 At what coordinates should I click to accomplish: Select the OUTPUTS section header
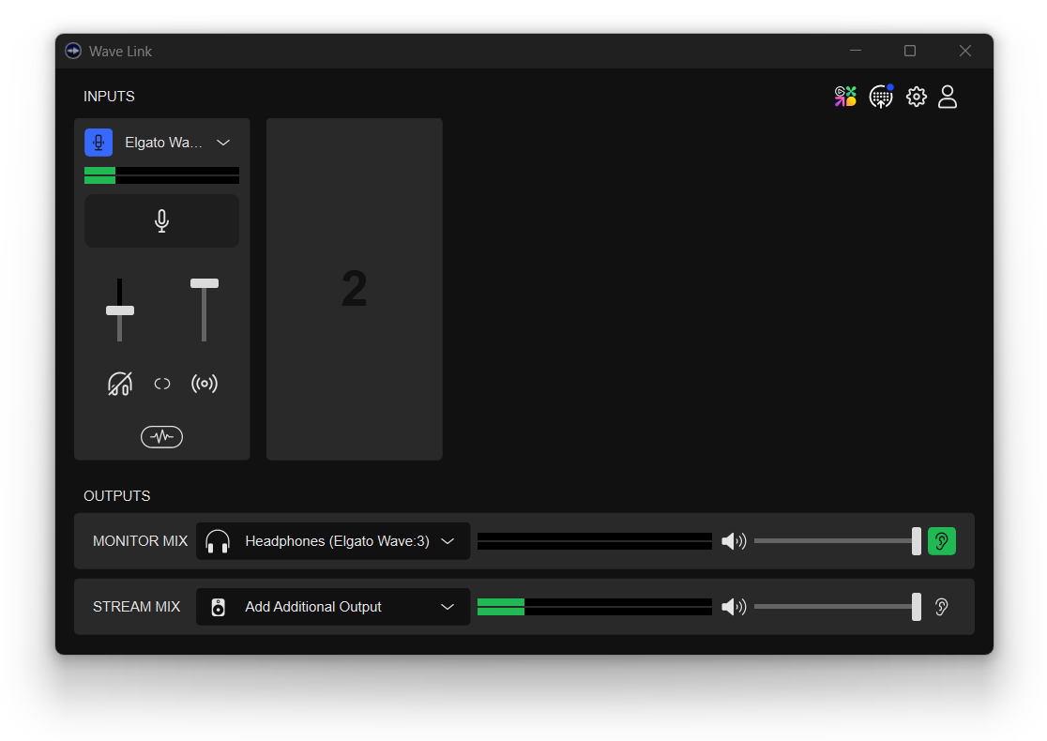pyautogui.click(x=116, y=495)
